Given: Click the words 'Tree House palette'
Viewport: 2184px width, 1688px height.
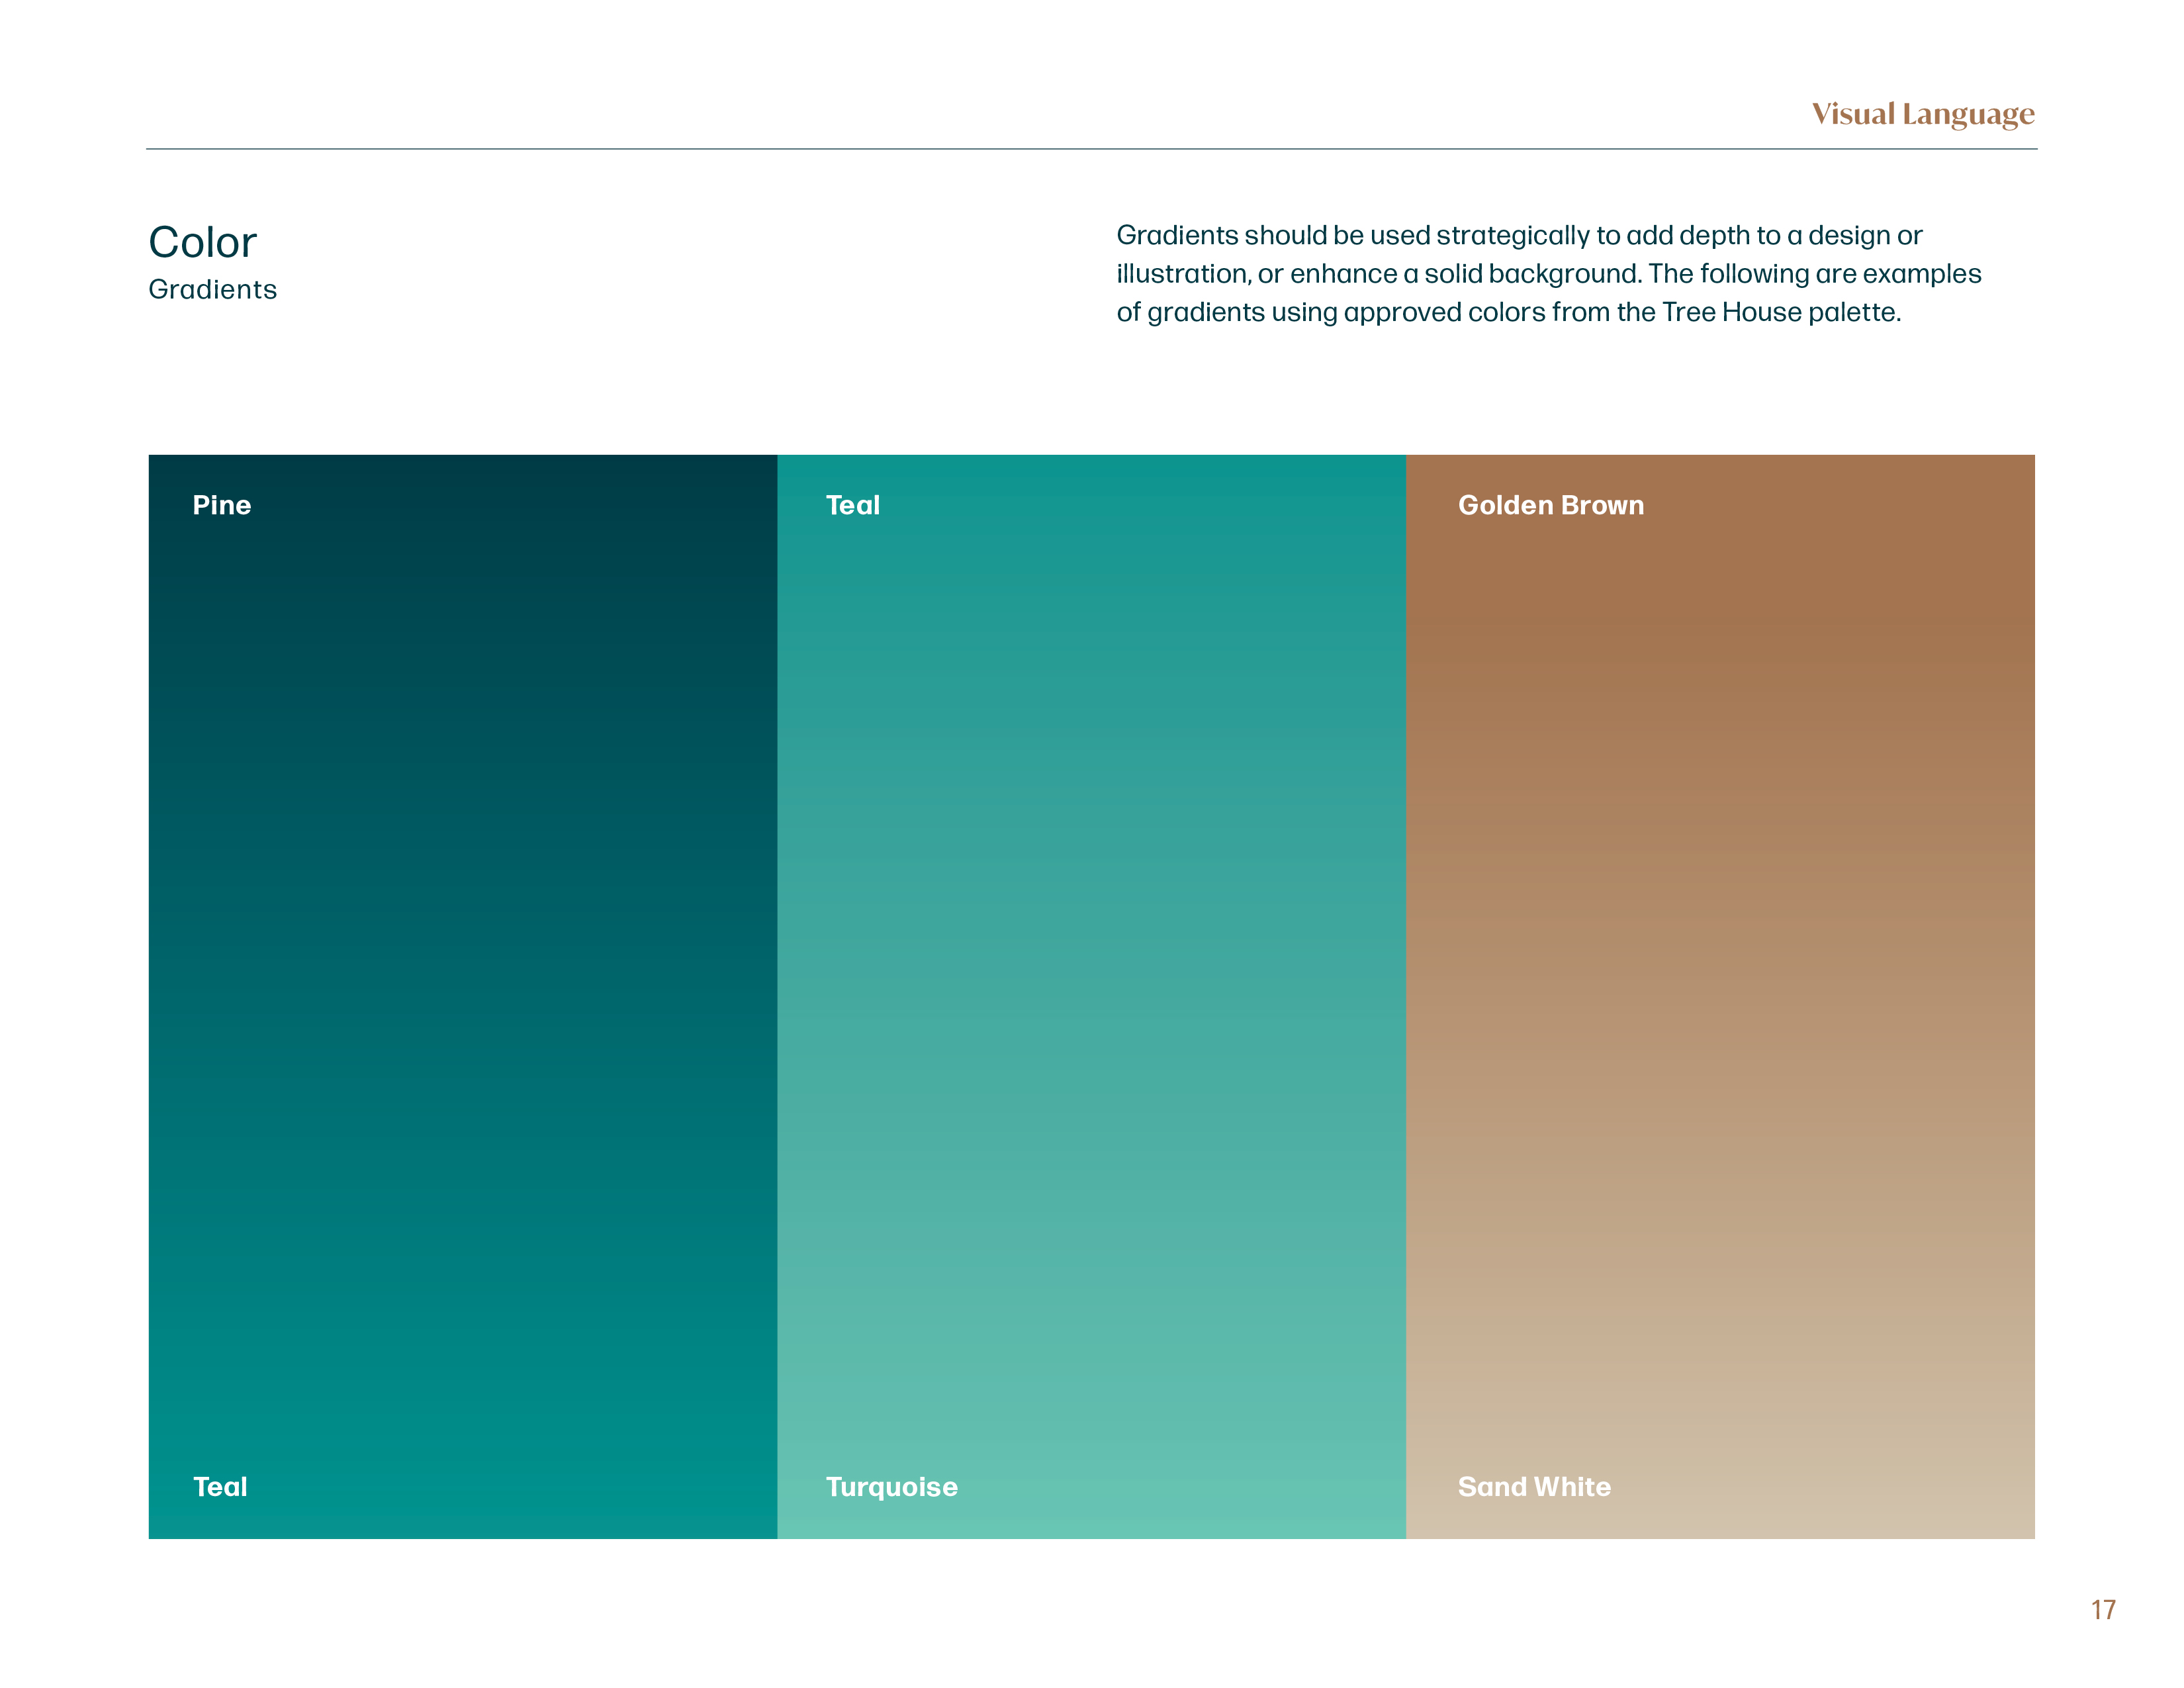Looking at the screenshot, I should 1780,312.
